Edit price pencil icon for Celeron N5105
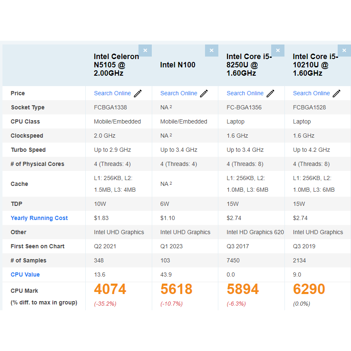The width and height of the screenshot is (351, 351). [138, 93]
